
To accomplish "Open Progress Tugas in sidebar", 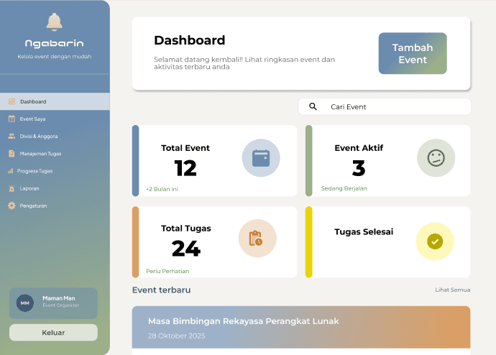I will pyautogui.click(x=55, y=171).
